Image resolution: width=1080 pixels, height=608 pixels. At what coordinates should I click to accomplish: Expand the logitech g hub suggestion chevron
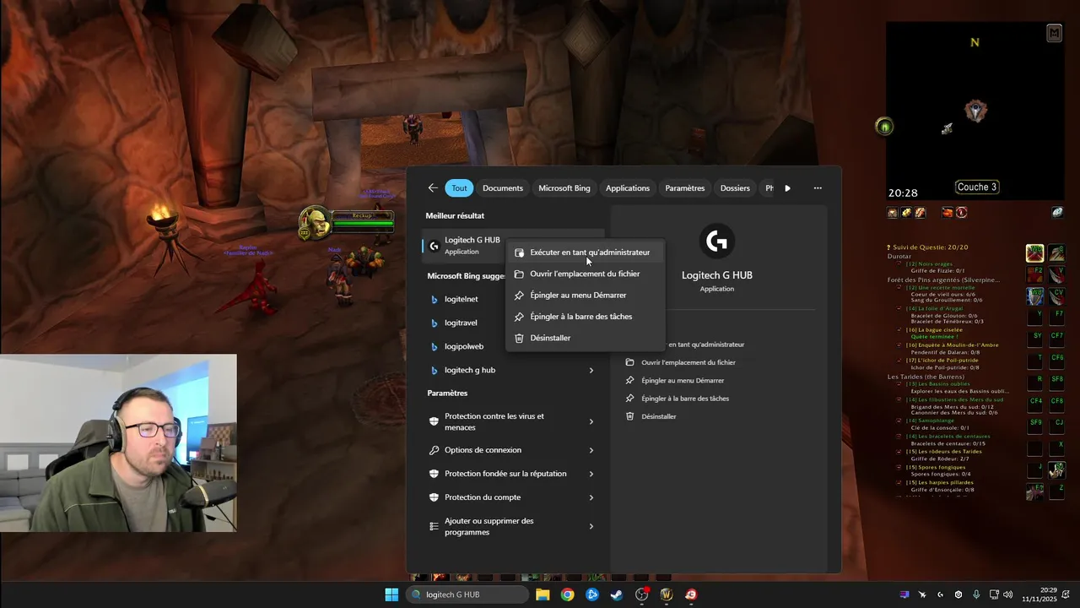[x=591, y=370]
